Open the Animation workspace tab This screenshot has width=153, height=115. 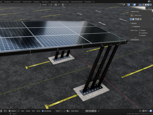point(45,2)
